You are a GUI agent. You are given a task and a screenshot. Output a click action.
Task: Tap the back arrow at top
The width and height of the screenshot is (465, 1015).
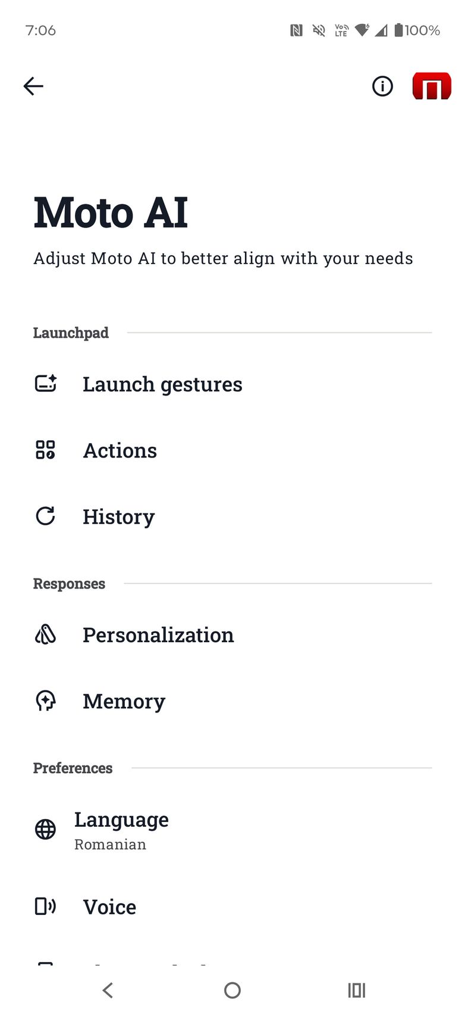[33, 86]
